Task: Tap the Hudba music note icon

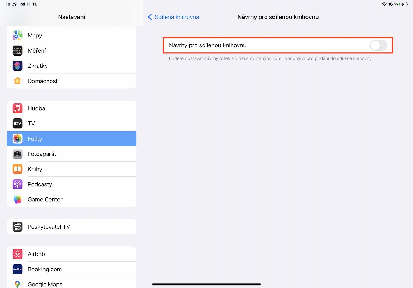Action: pos(17,108)
